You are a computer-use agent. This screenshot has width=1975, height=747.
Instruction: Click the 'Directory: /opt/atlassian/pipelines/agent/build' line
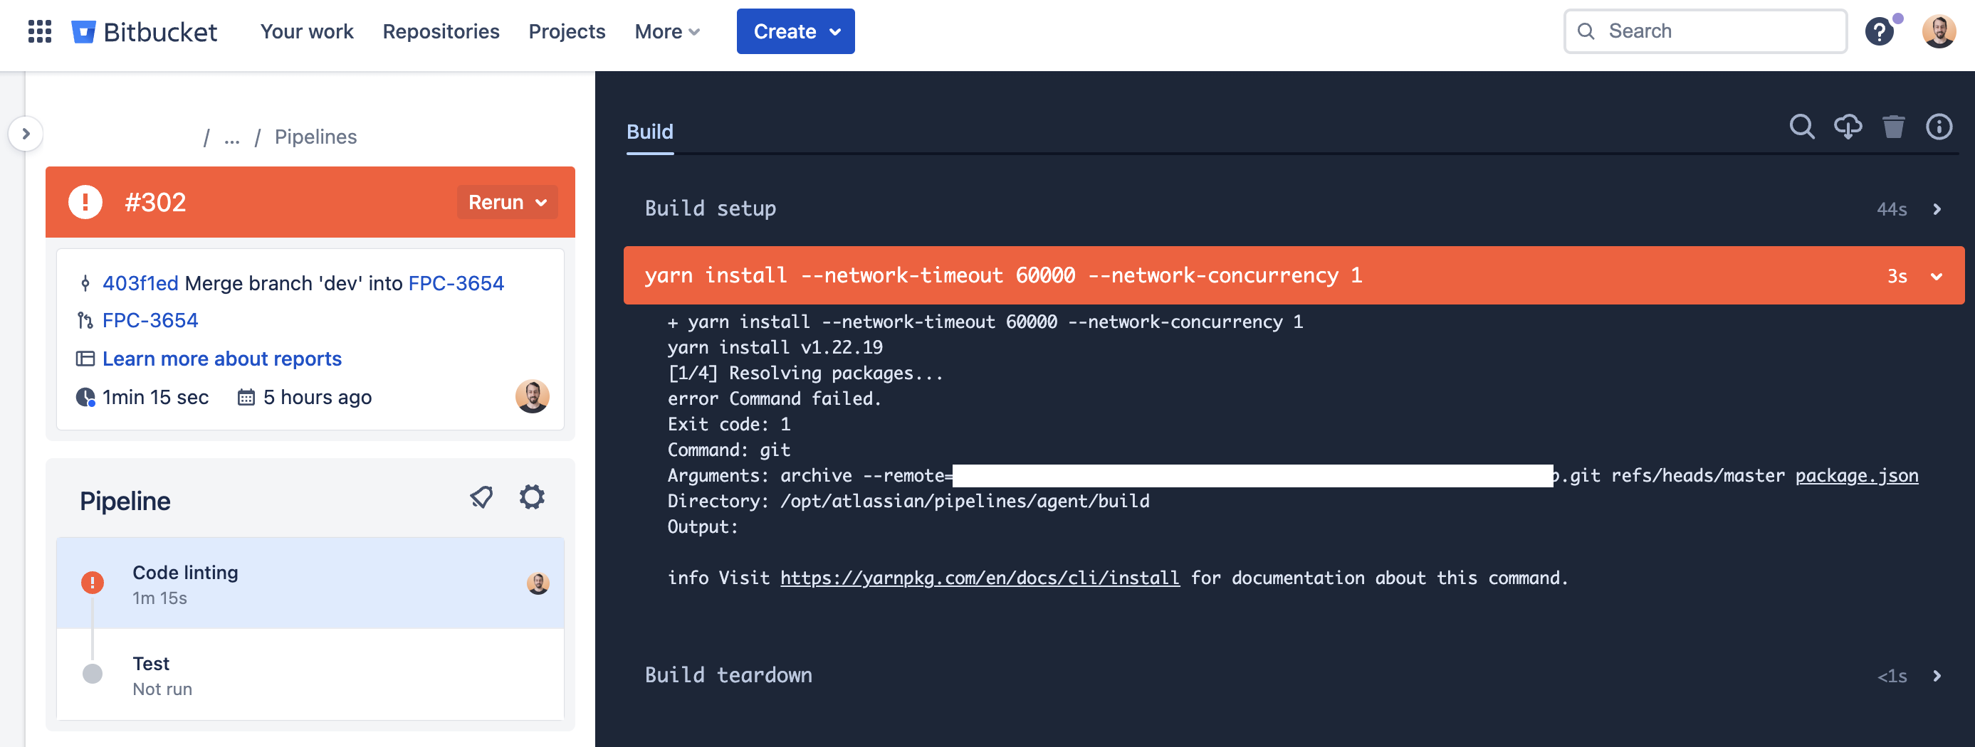(908, 501)
